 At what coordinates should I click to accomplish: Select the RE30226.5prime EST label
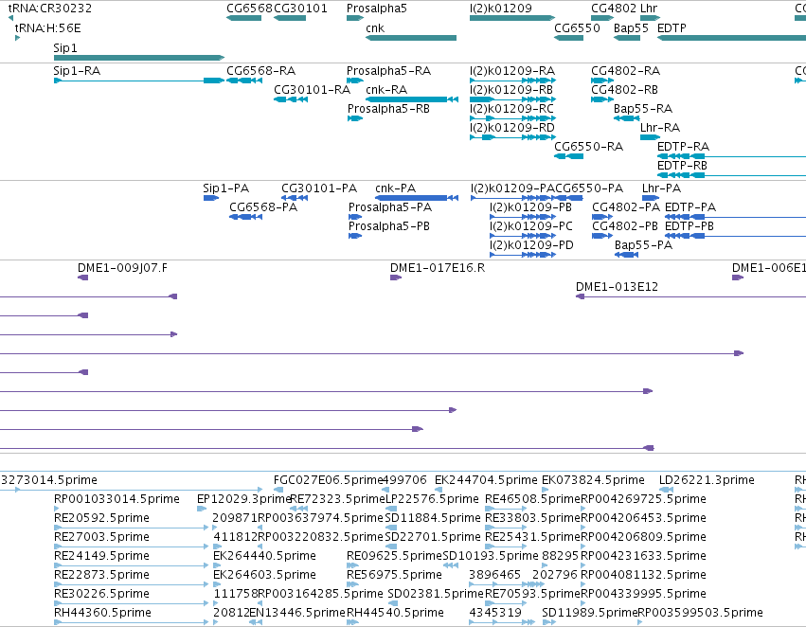pyautogui.click(x=101, y=594)
